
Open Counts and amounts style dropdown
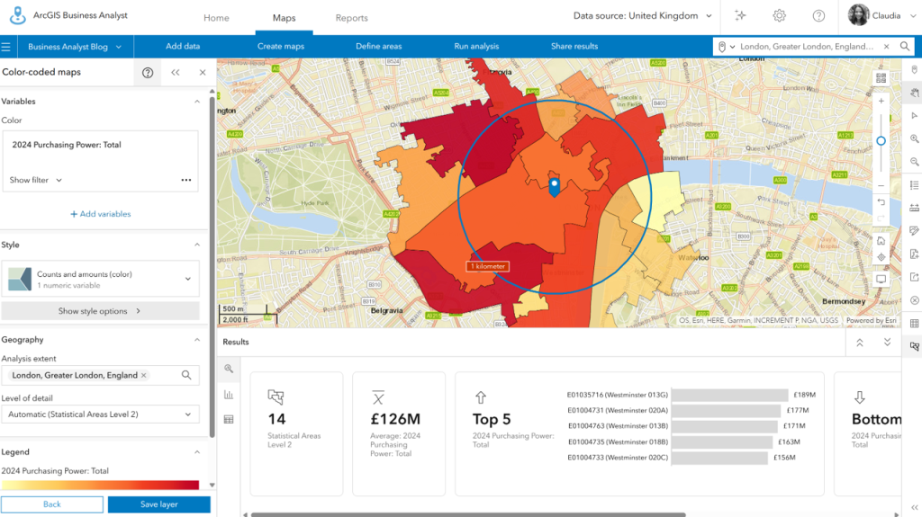click(100, 279)
